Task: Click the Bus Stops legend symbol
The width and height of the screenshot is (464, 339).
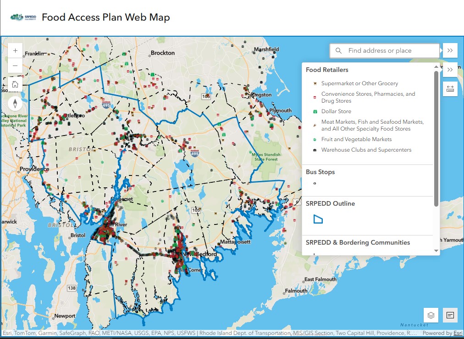Action: (x=315, y=183)
